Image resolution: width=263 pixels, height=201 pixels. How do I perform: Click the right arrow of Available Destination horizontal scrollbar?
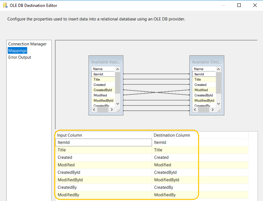[x=213, y=110]
